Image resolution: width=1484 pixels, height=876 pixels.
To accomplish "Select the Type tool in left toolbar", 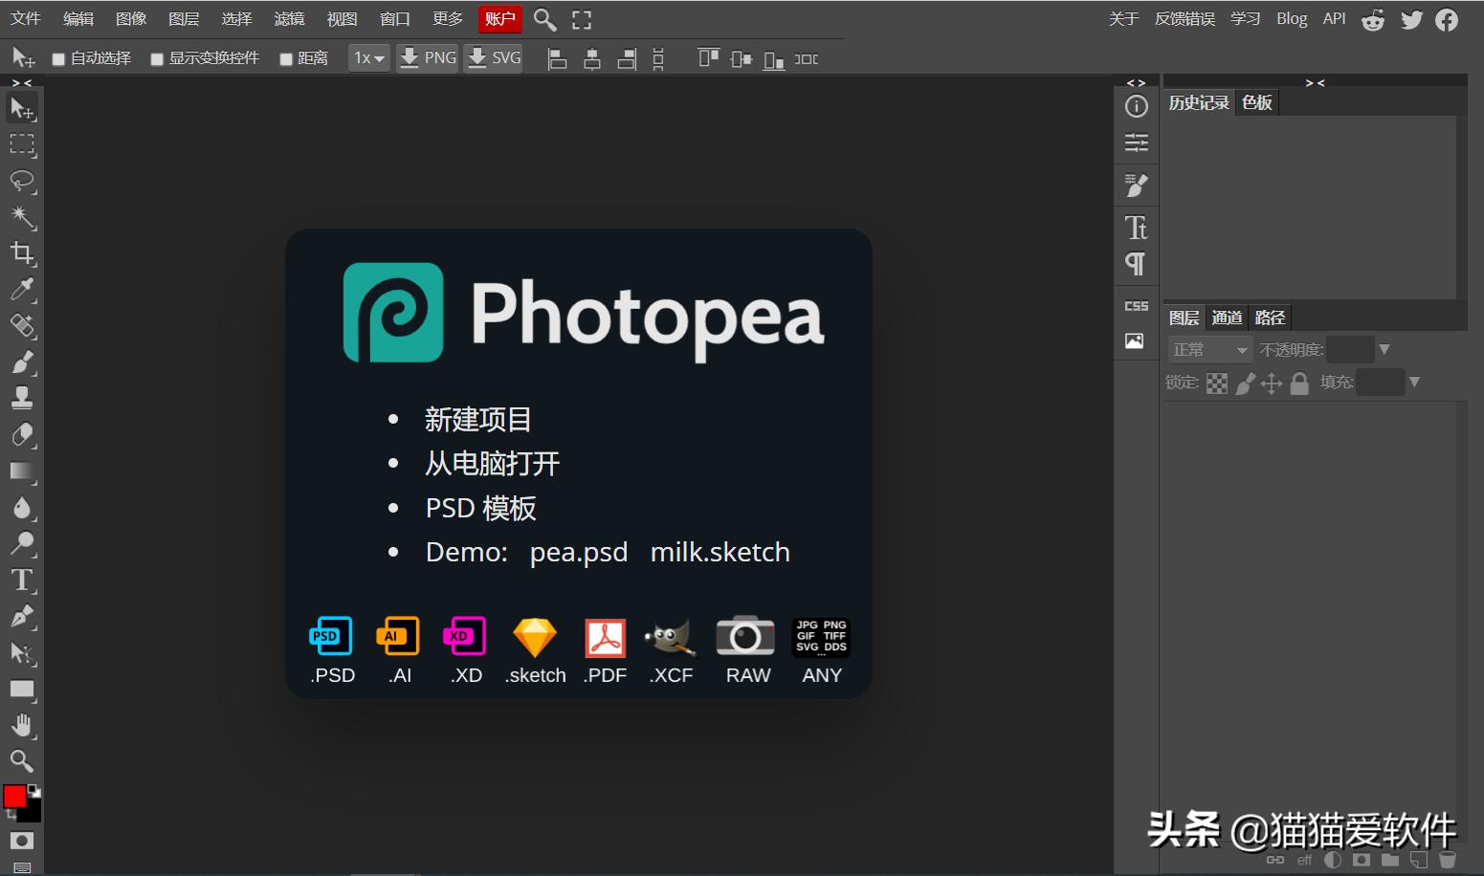I will coord(22,580).
